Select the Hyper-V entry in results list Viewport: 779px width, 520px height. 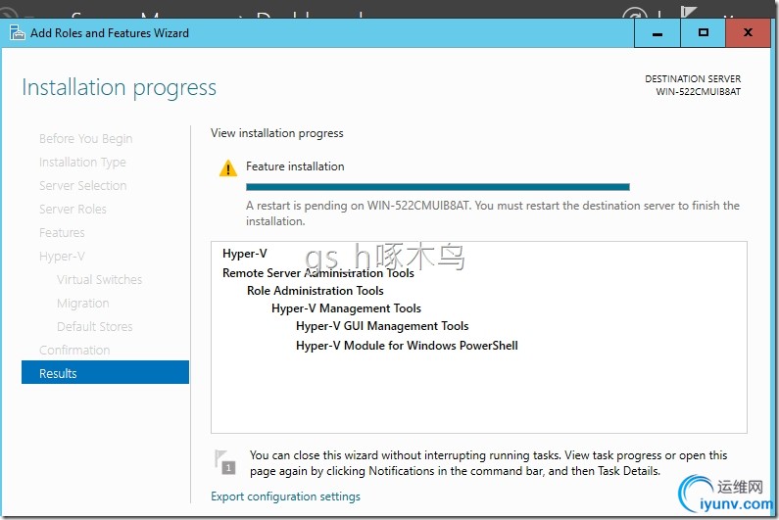coord(244,254)
